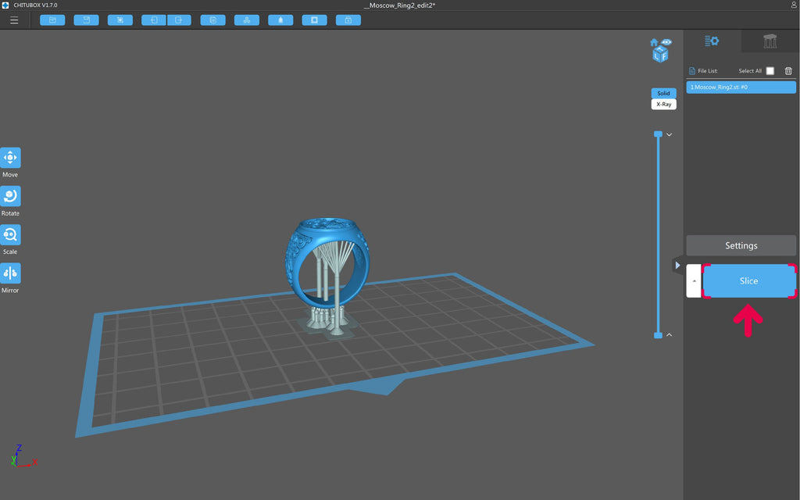Expand the options arrow beside Slice
The width and height of the screenshot is (800, 500).
coord(694,280)
